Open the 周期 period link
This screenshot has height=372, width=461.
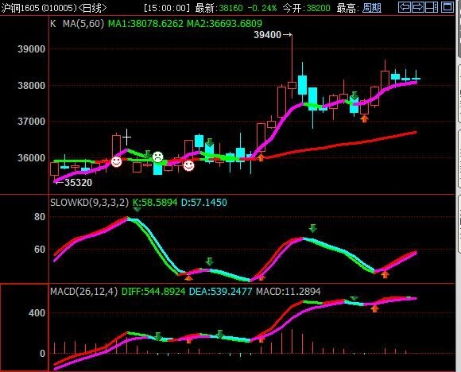click(x=372, y=8)
